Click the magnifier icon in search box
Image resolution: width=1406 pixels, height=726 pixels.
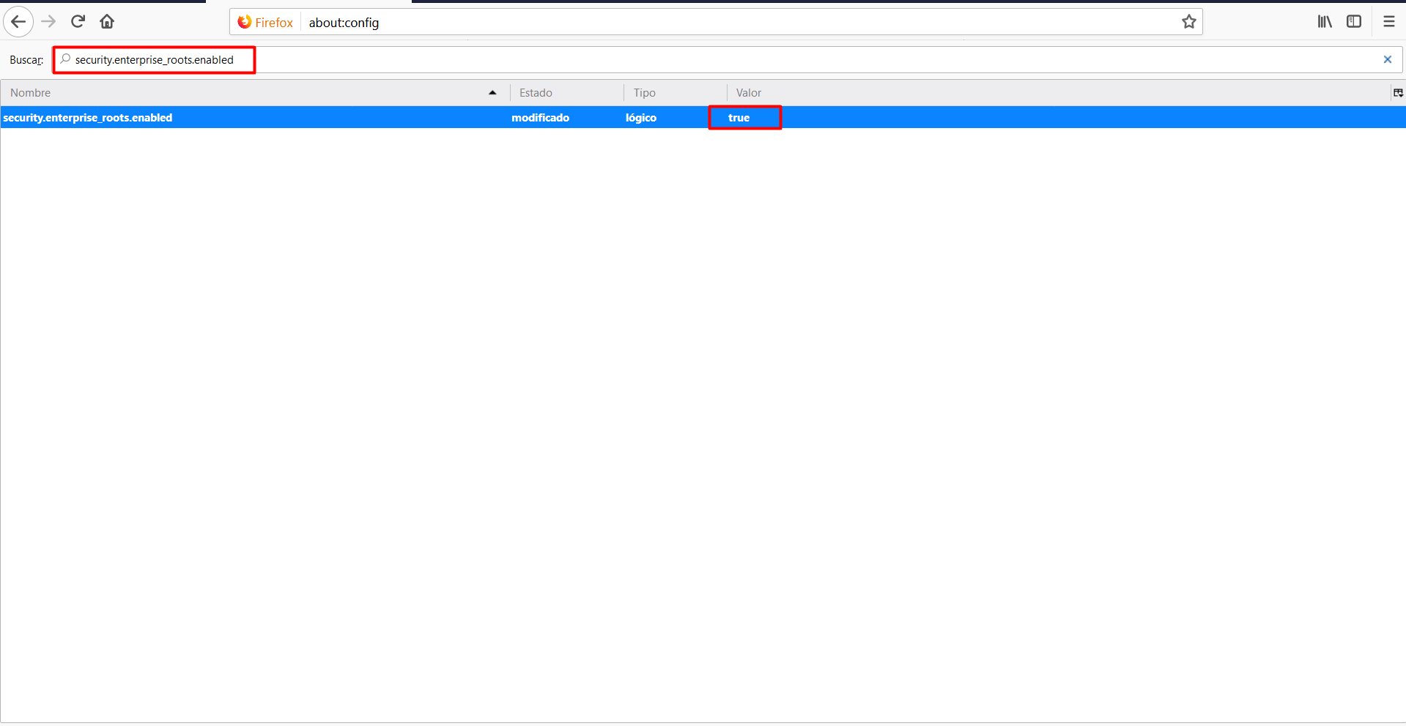click(66, 59)
